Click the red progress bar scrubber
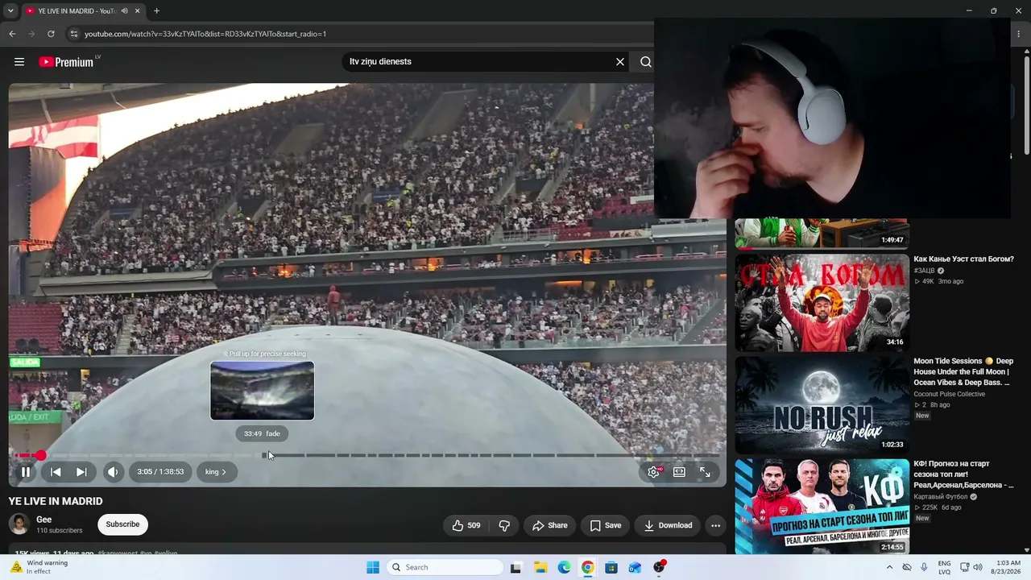Image resolution: width=1031 pixels, height=580 pixels. pyautogui.click(x=40, y=455)
